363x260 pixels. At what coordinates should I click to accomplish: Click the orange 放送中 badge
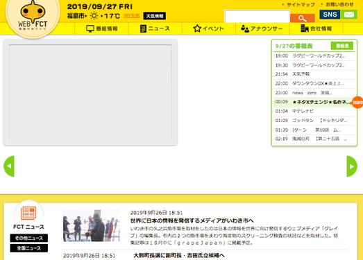[357, 102]
